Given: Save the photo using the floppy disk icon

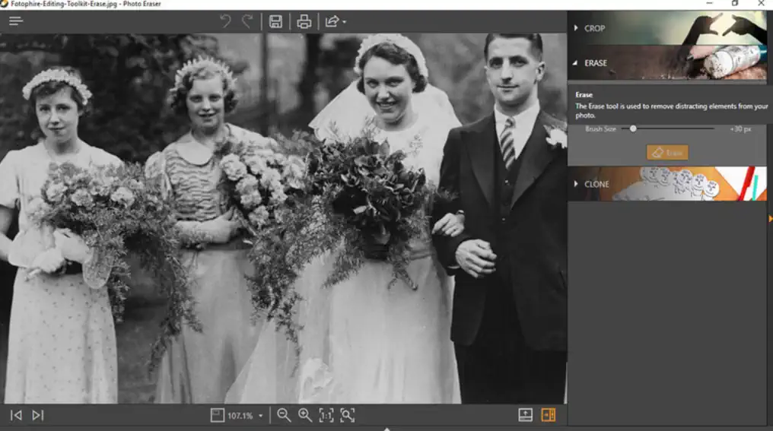Looking at the screenshot, I should click(275, 21).
